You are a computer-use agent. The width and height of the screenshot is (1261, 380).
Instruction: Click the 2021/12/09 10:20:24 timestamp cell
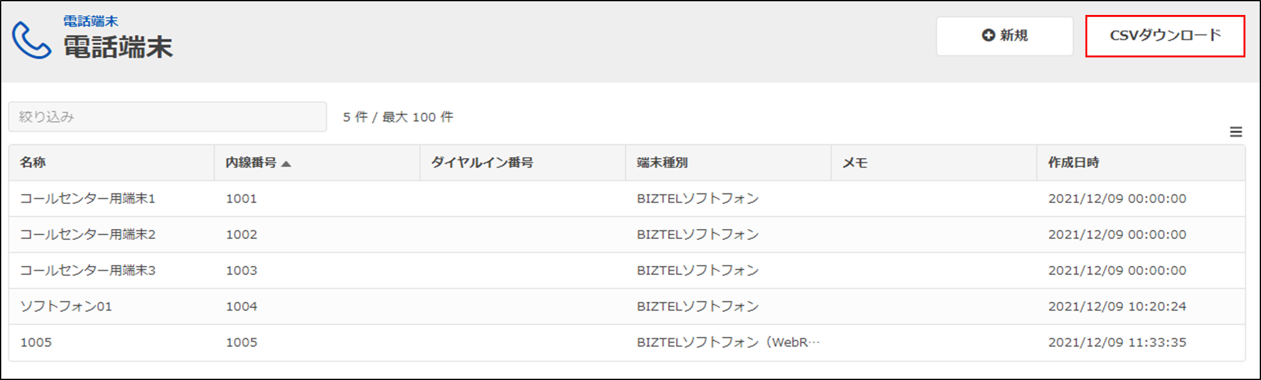[x=1117, y=306]
